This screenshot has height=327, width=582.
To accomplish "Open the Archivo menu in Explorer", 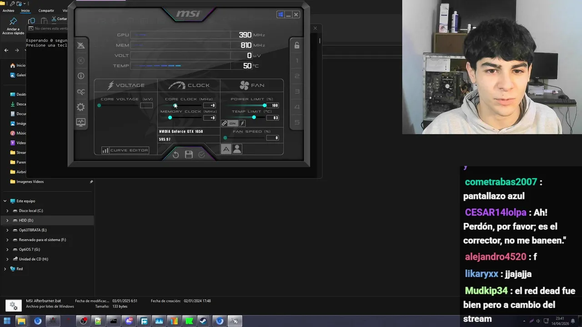I will pos(8,10).
